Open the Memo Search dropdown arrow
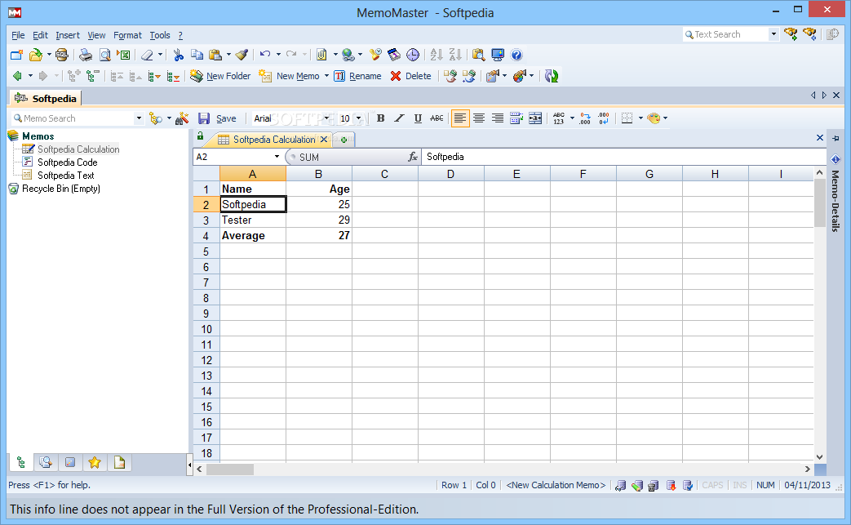The height and width of the screenshot is (525, 851). [x=139, y=118]
